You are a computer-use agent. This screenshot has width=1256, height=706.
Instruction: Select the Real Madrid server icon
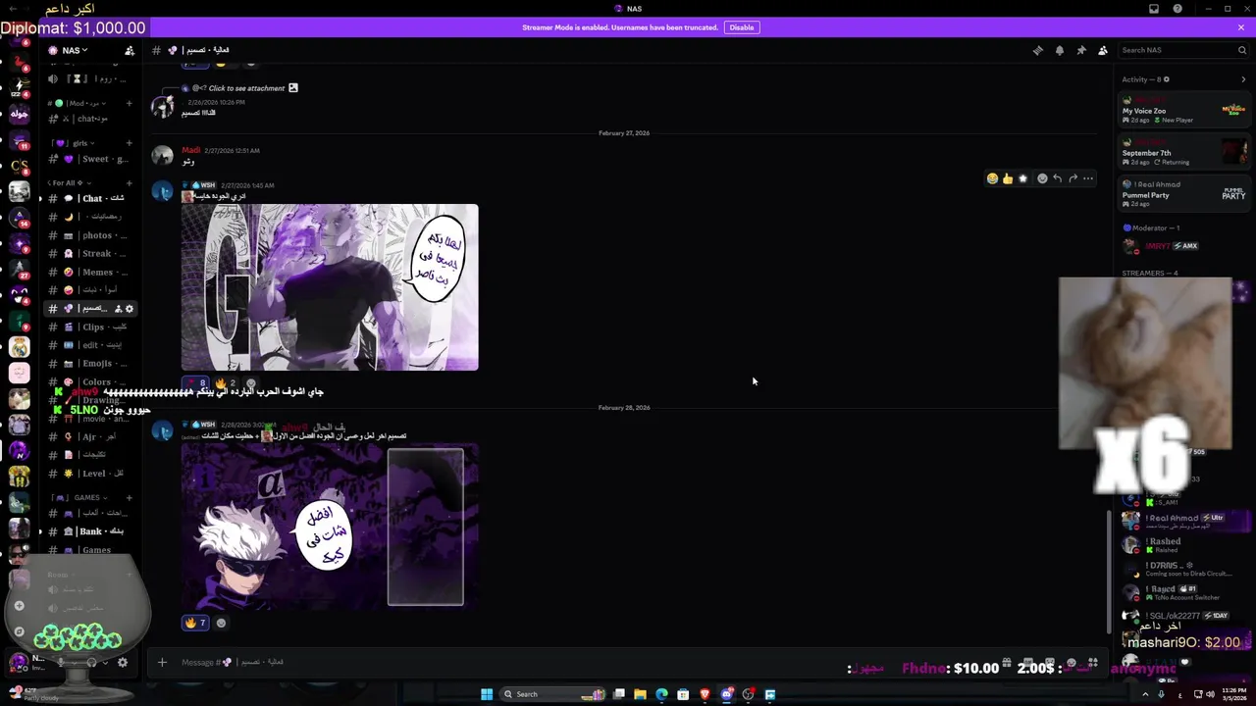pos(19,347)
